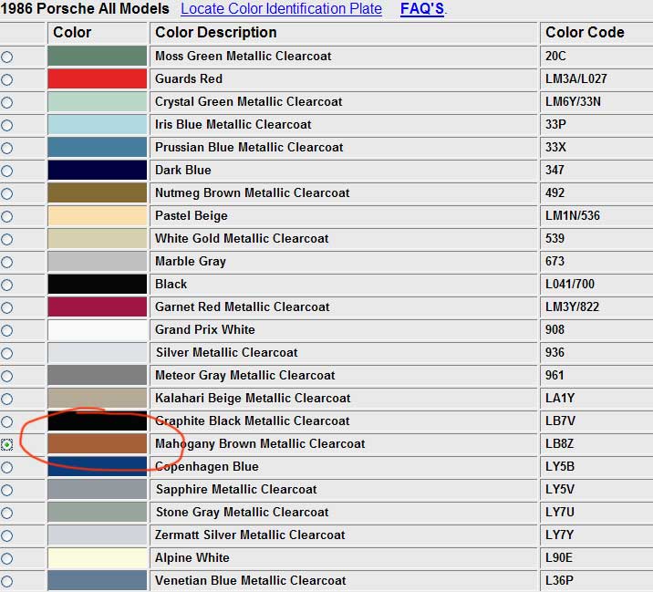Click the Meteor Gray color swatch
Image resolution: width=653 pixels, height=592 pixels.
pyautogui.click(x=98, y=376)
